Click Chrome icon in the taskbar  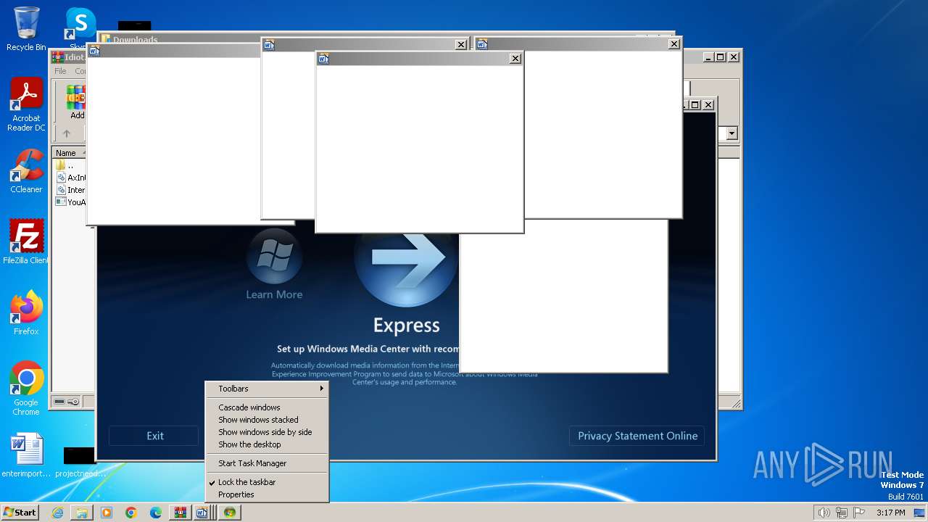pyautogui.click(x=131, y=513)
